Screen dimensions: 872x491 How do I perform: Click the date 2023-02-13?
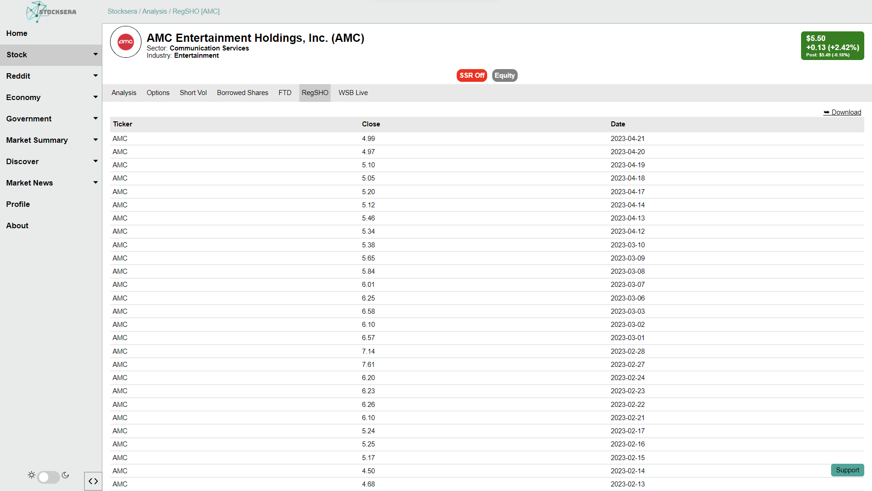pos(627,484)
